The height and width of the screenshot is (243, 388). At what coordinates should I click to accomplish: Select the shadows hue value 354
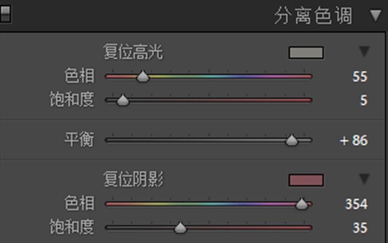click(x=356, y=204)
